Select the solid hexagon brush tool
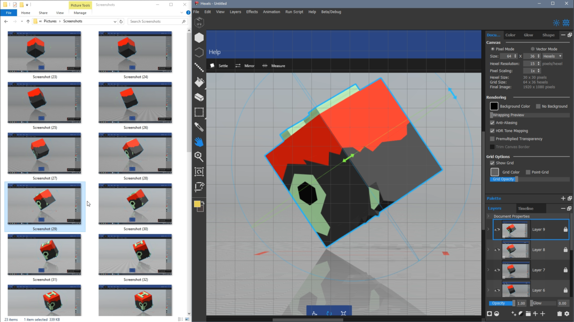Image resolution: width=574 pixels, height=322 pixels. coord(199,38)
